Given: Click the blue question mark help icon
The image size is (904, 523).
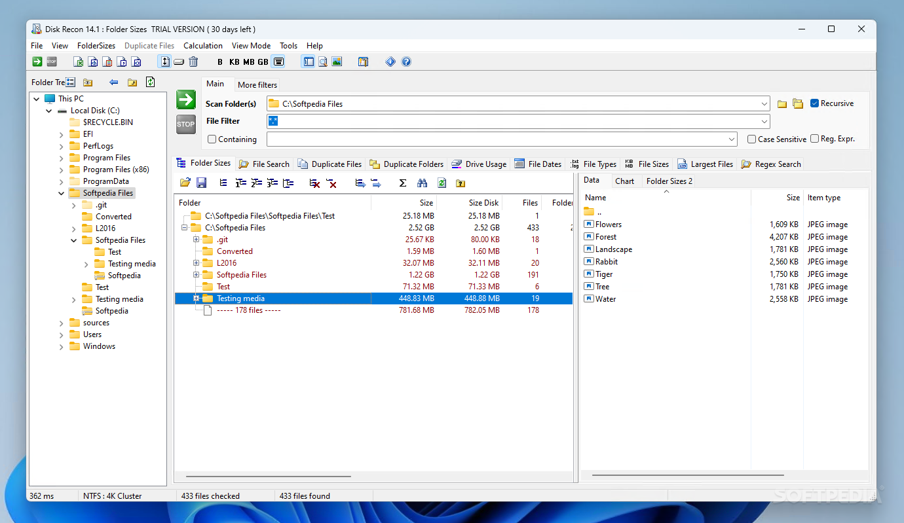Looking at the screenshot, I should click(406, 62).
